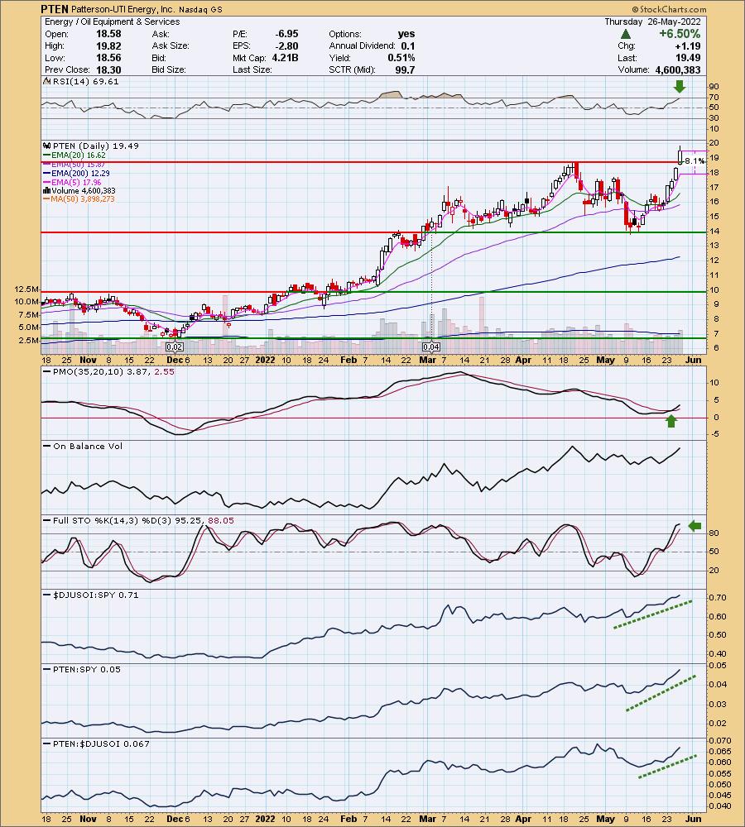Select the P/E ratio value -6.95
Image resolution: width=745 pixels, height=827 pixels.
click(286, 34)
